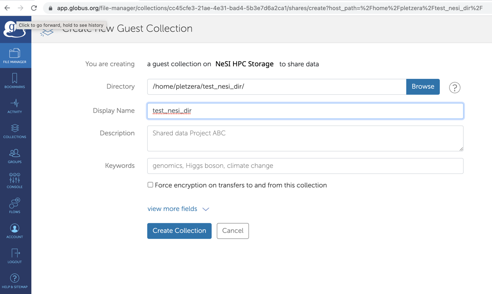This screenshot has height=294, width=492.
Task: Reload the page in the browser
Action: 34,8
